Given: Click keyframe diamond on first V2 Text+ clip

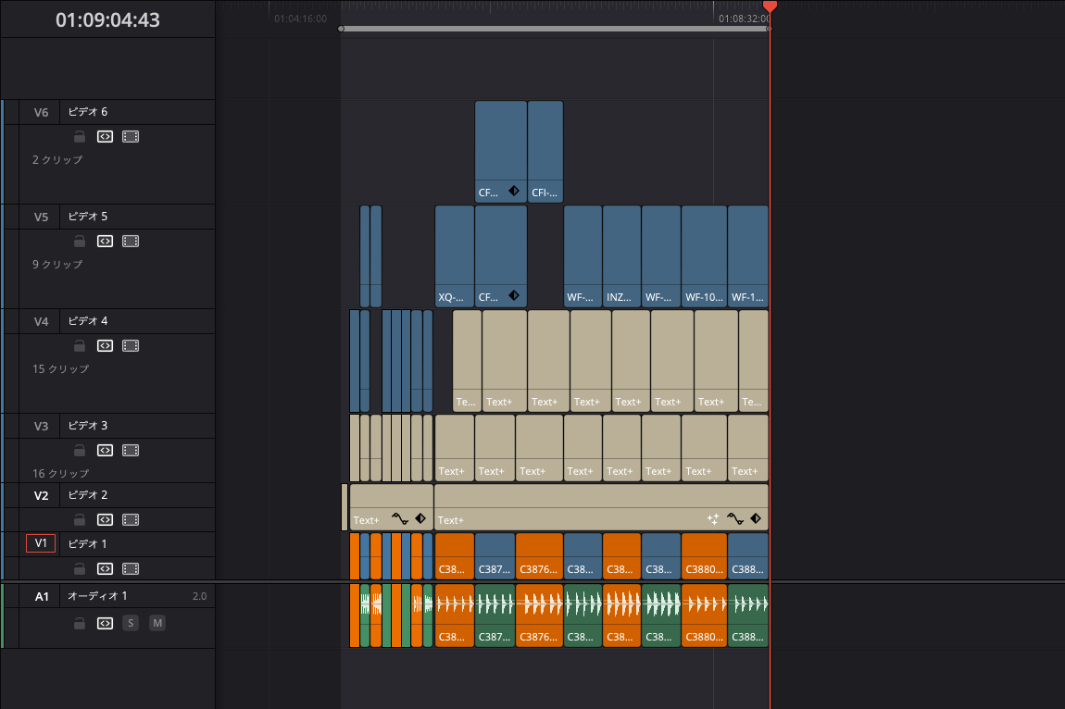Looking at the screenshot, I should click(420, 519).
